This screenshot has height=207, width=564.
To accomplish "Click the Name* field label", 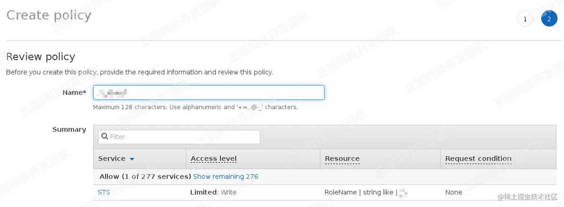I will coord(75,92).
